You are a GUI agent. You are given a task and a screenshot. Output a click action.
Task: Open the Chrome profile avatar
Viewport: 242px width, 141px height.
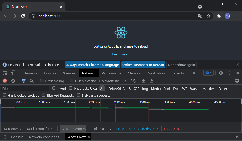pyautogui.click(x=228, y=16)
